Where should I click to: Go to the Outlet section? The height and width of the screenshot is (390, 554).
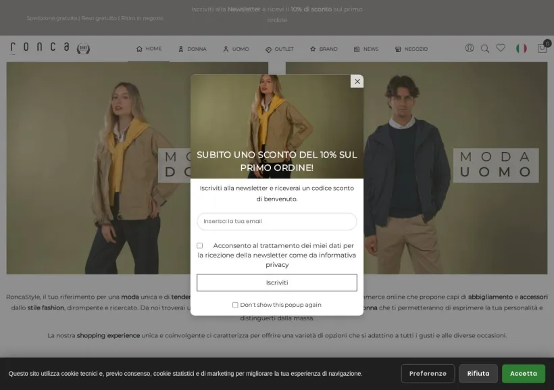point(280,49)
